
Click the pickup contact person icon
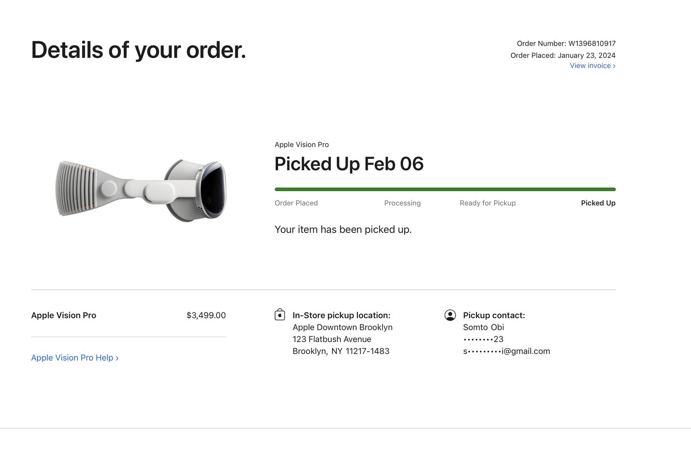coord(450,315)
